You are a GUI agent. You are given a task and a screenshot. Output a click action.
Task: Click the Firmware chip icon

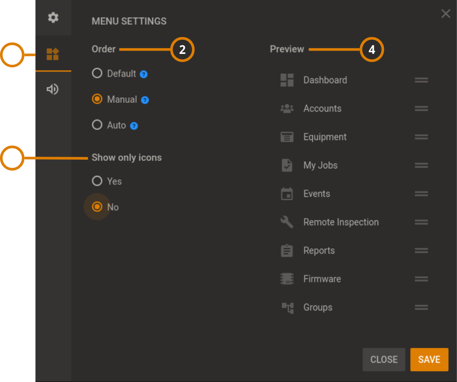[x=287, y=279]
